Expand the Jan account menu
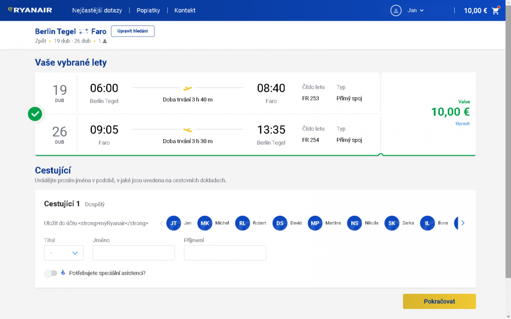 415,11
